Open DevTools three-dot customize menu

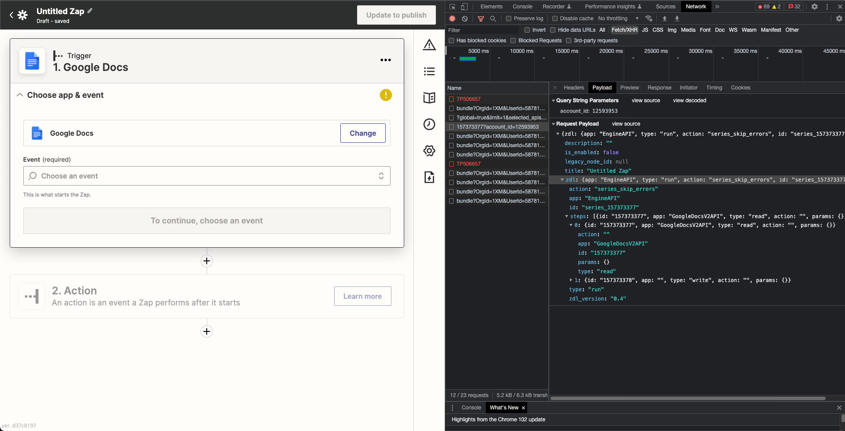pos(827,7)
